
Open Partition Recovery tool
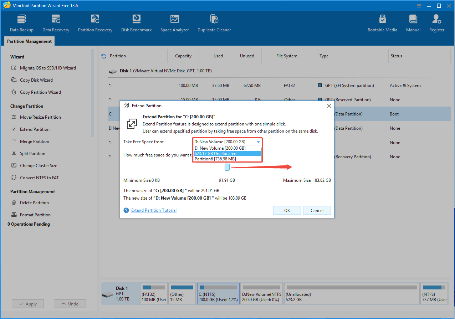click(95, 23)
